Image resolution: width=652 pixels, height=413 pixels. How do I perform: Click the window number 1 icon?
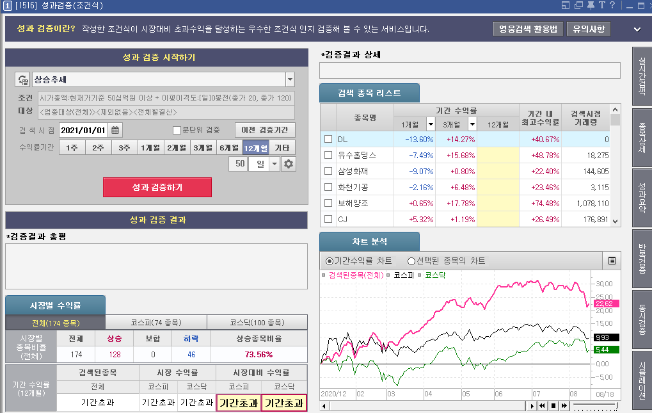[8, 5]
